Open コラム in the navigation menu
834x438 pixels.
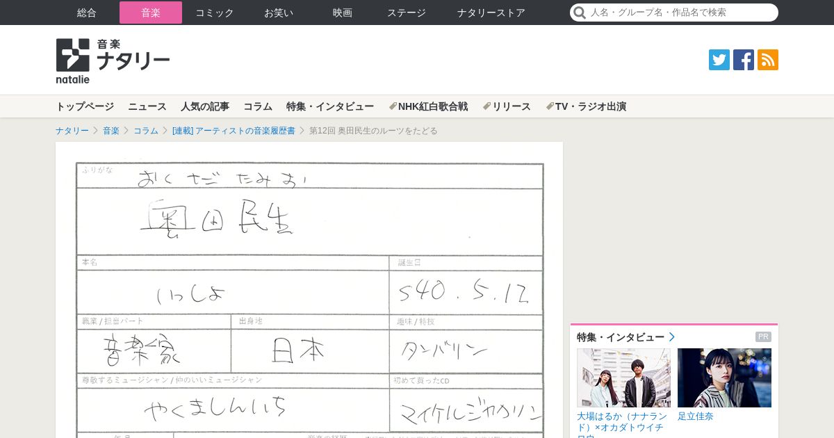[x=258, y=106]
